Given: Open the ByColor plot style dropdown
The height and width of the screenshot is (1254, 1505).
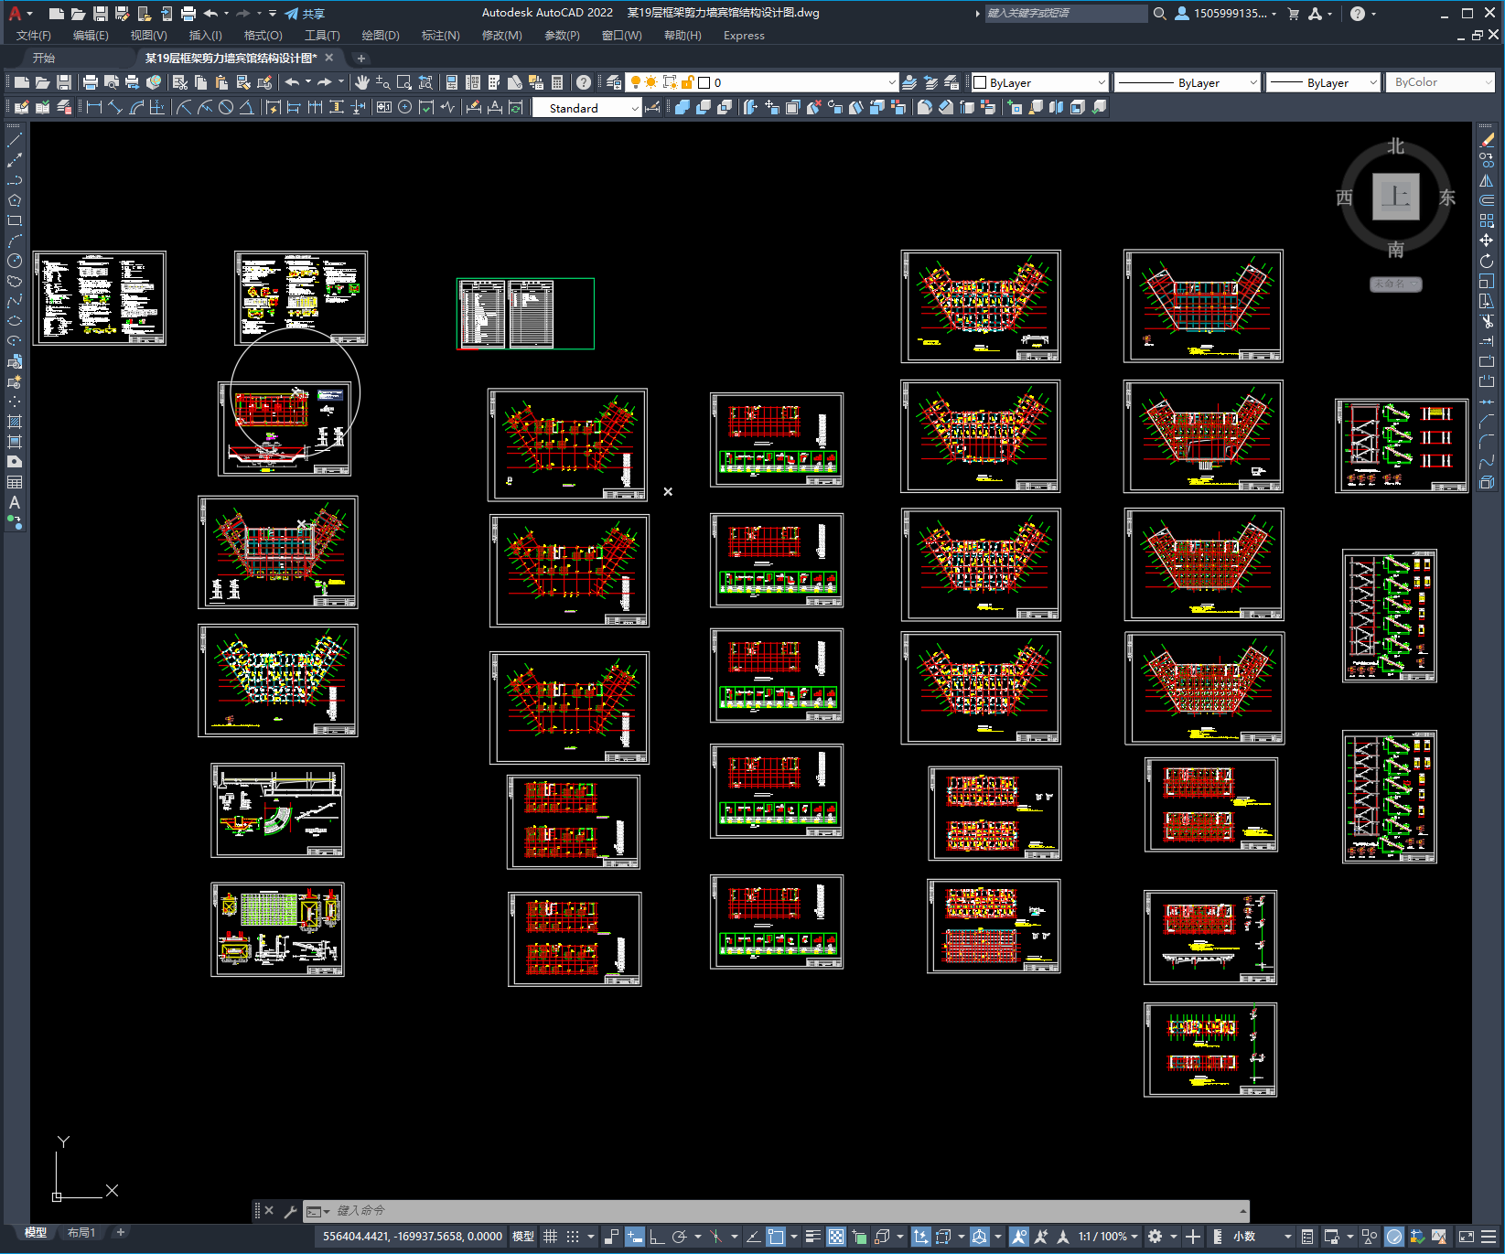Looking at the screenshot, I should pos(1440,82).
